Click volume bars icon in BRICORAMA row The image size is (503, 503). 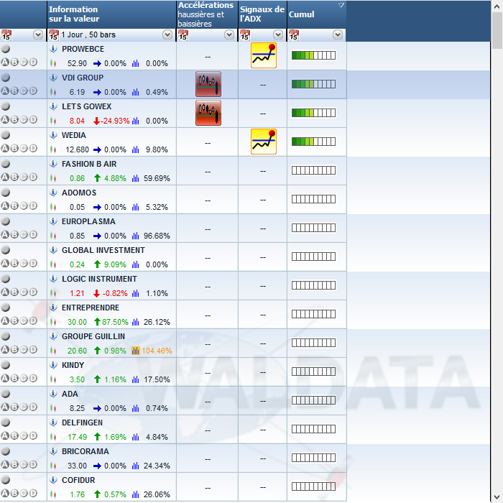tap(136, 466)
